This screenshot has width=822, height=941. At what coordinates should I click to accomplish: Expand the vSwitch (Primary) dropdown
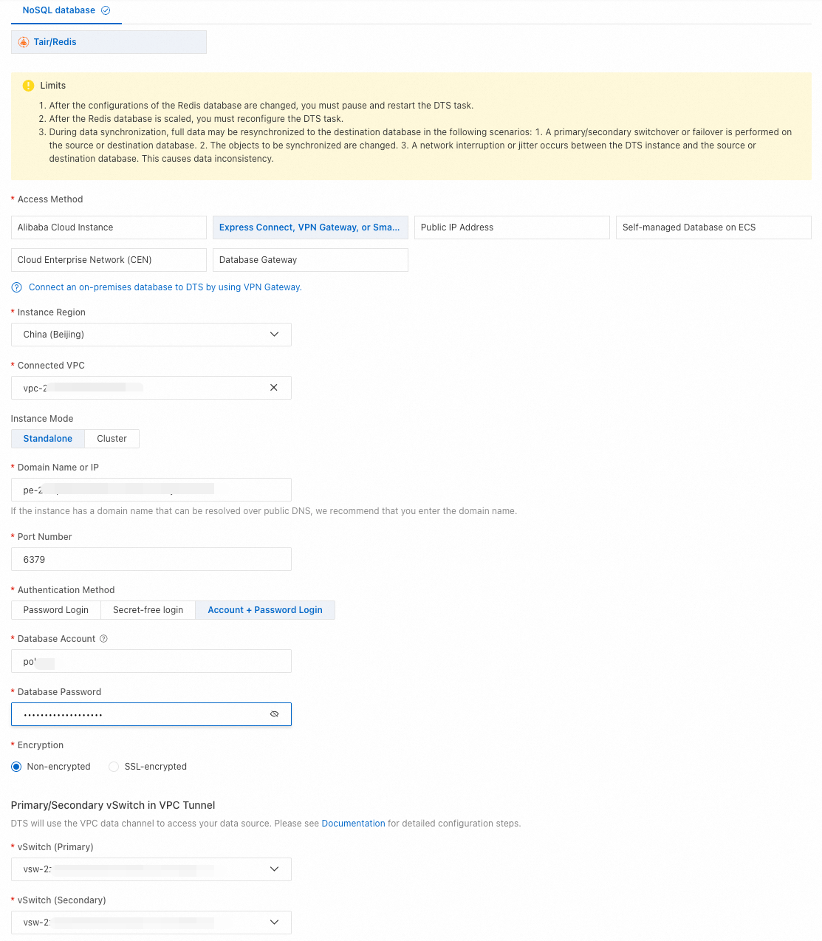click(x=151, y=869)
